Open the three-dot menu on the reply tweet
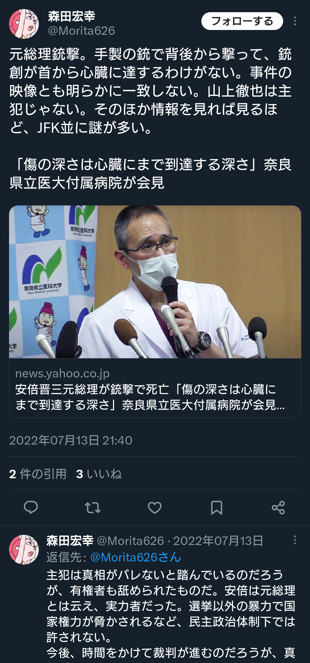310x663 pixels. 295,540
